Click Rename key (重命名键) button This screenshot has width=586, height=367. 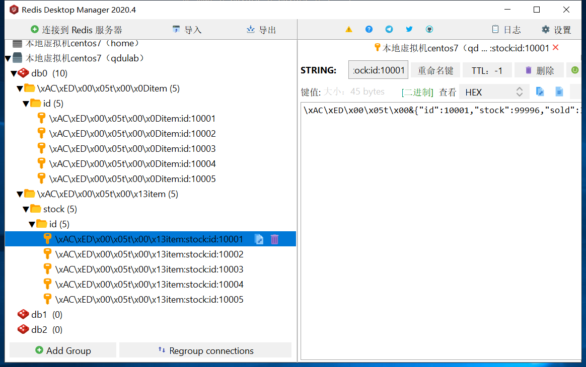(435, 70)
